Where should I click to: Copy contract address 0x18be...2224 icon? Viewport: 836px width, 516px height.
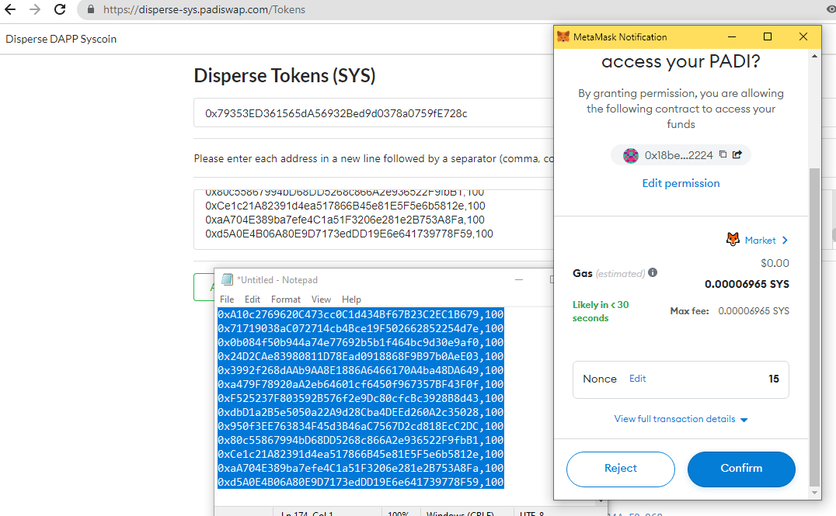point(723,154)
